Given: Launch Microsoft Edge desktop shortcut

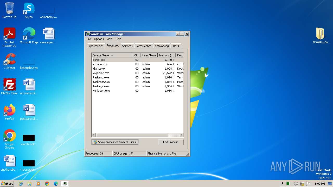Looking at the screenshot, I should tap(29, 36).
